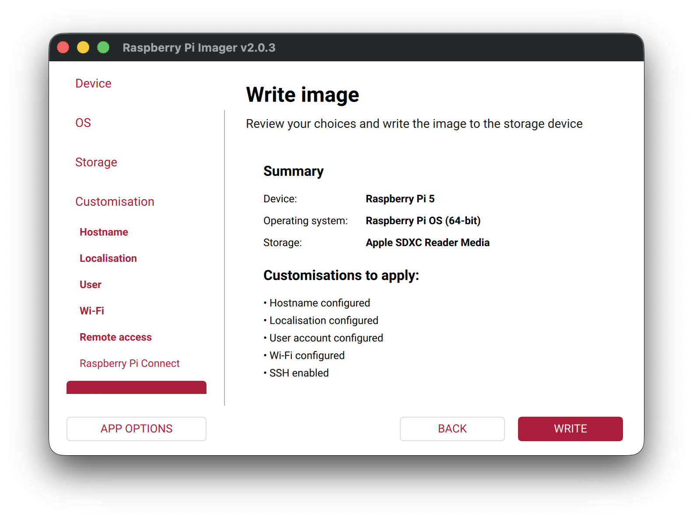
Task: Click the 'Review your choices' subtitle
Action: click(414, 124)
